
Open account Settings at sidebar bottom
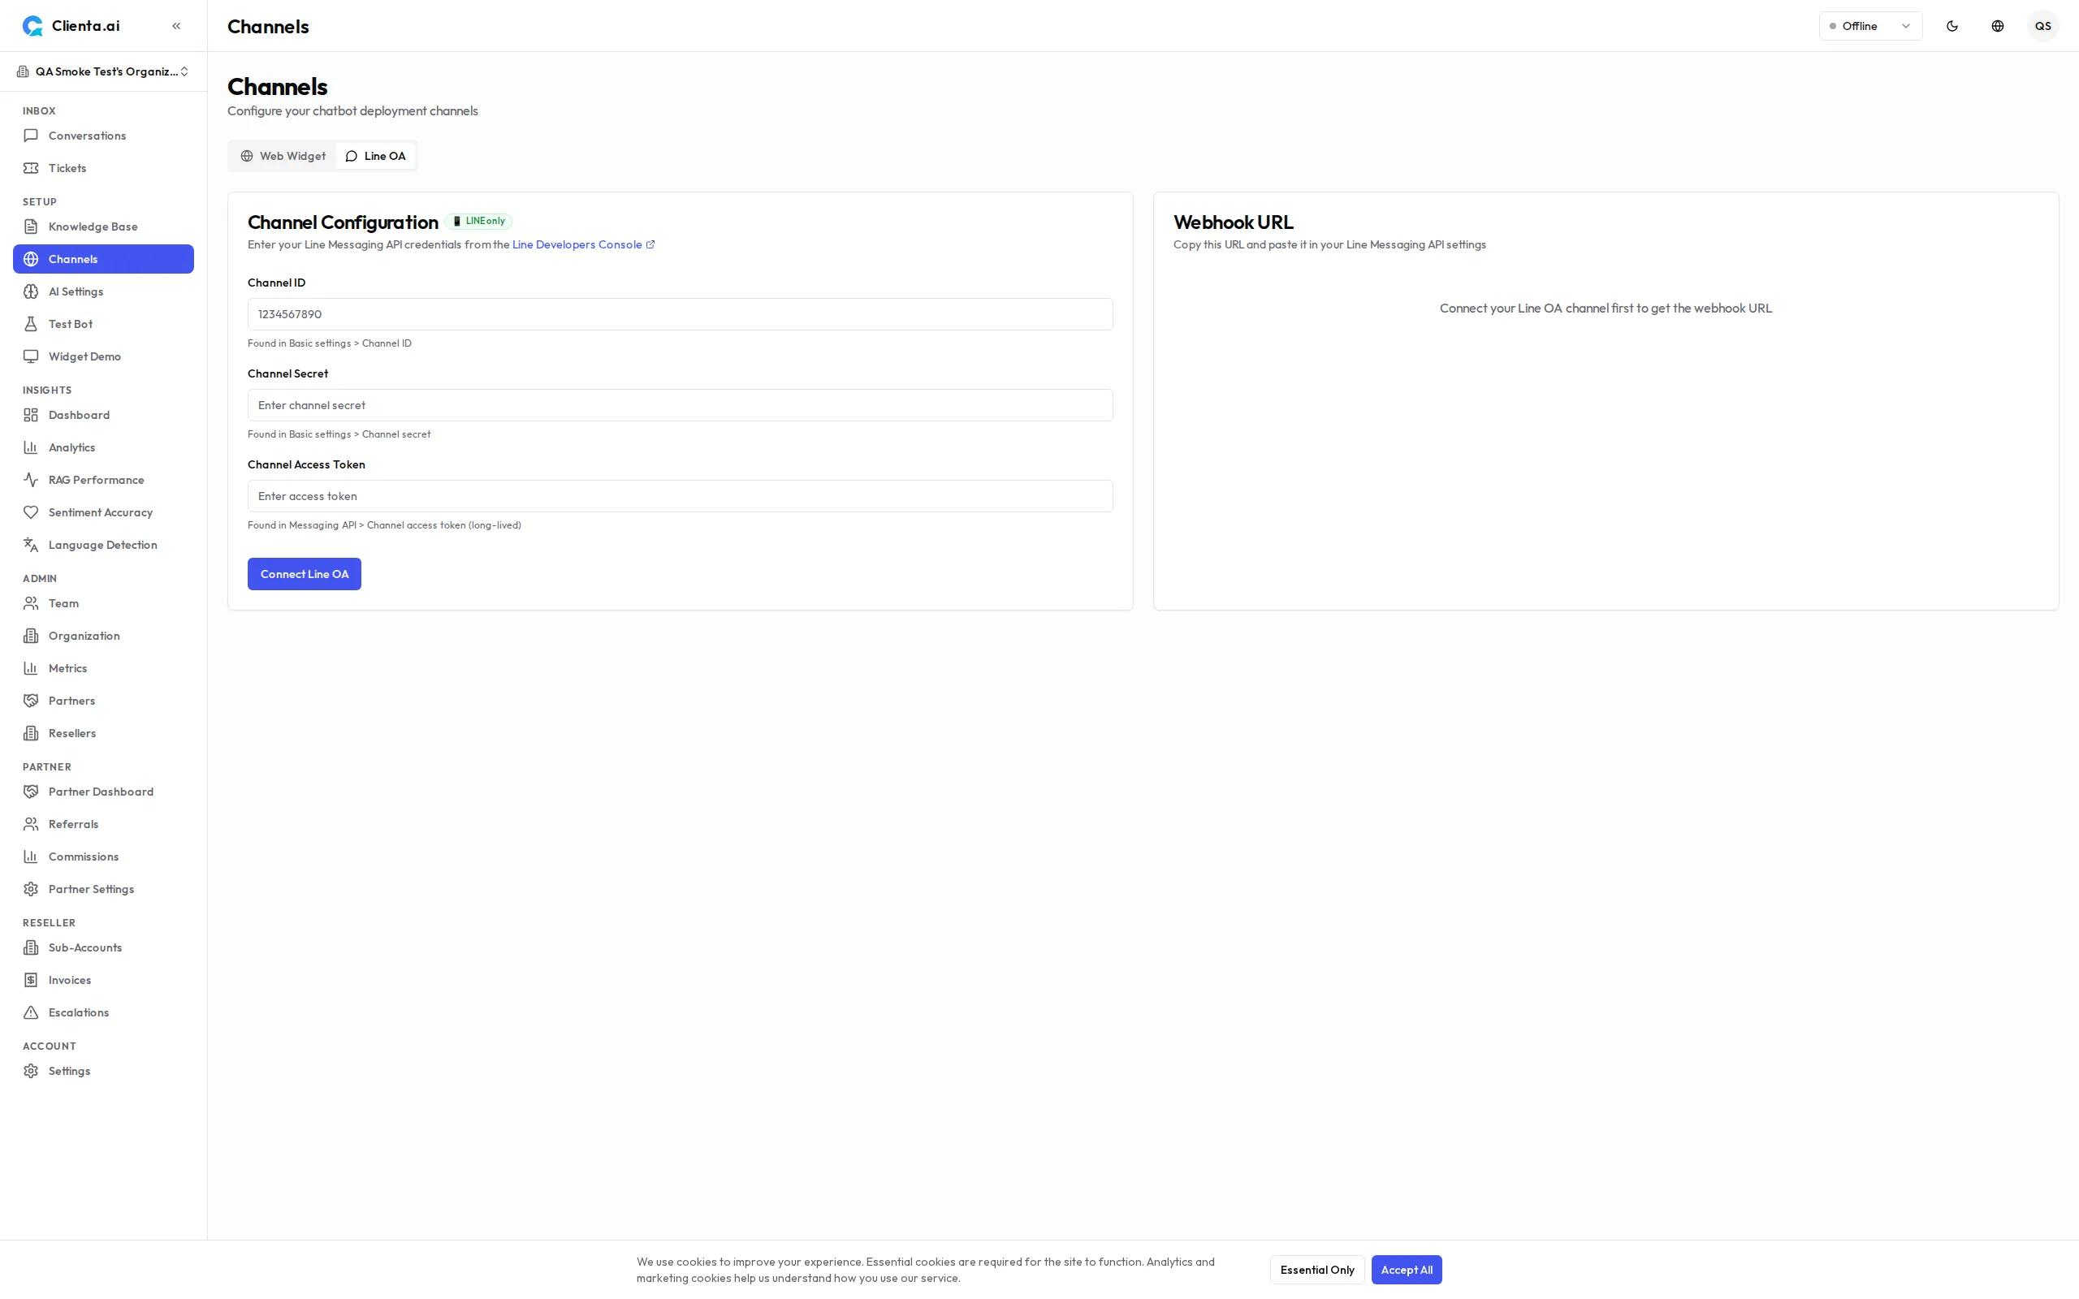click(103, 1072)
